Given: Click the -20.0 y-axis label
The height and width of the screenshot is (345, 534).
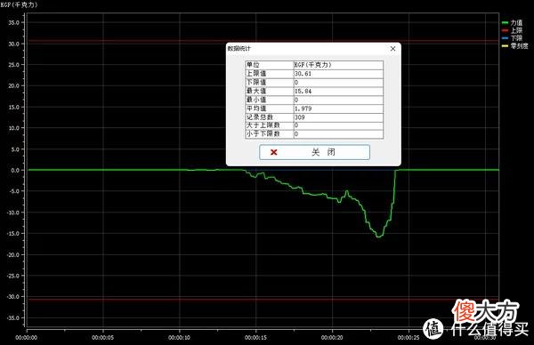Looking at the screenshot, I should click(x=13, y=254).
